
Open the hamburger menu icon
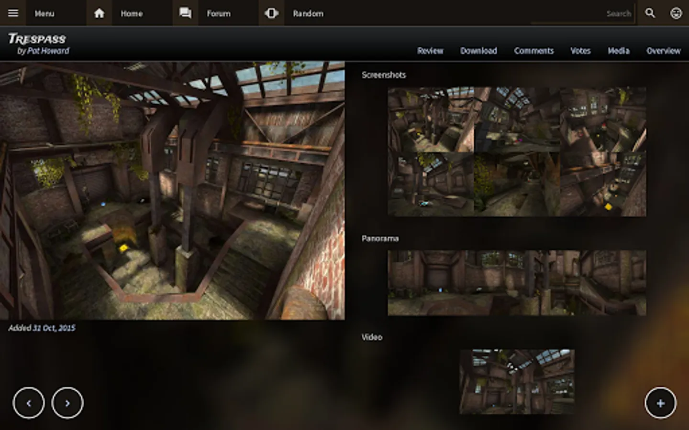tap(13, 13)
